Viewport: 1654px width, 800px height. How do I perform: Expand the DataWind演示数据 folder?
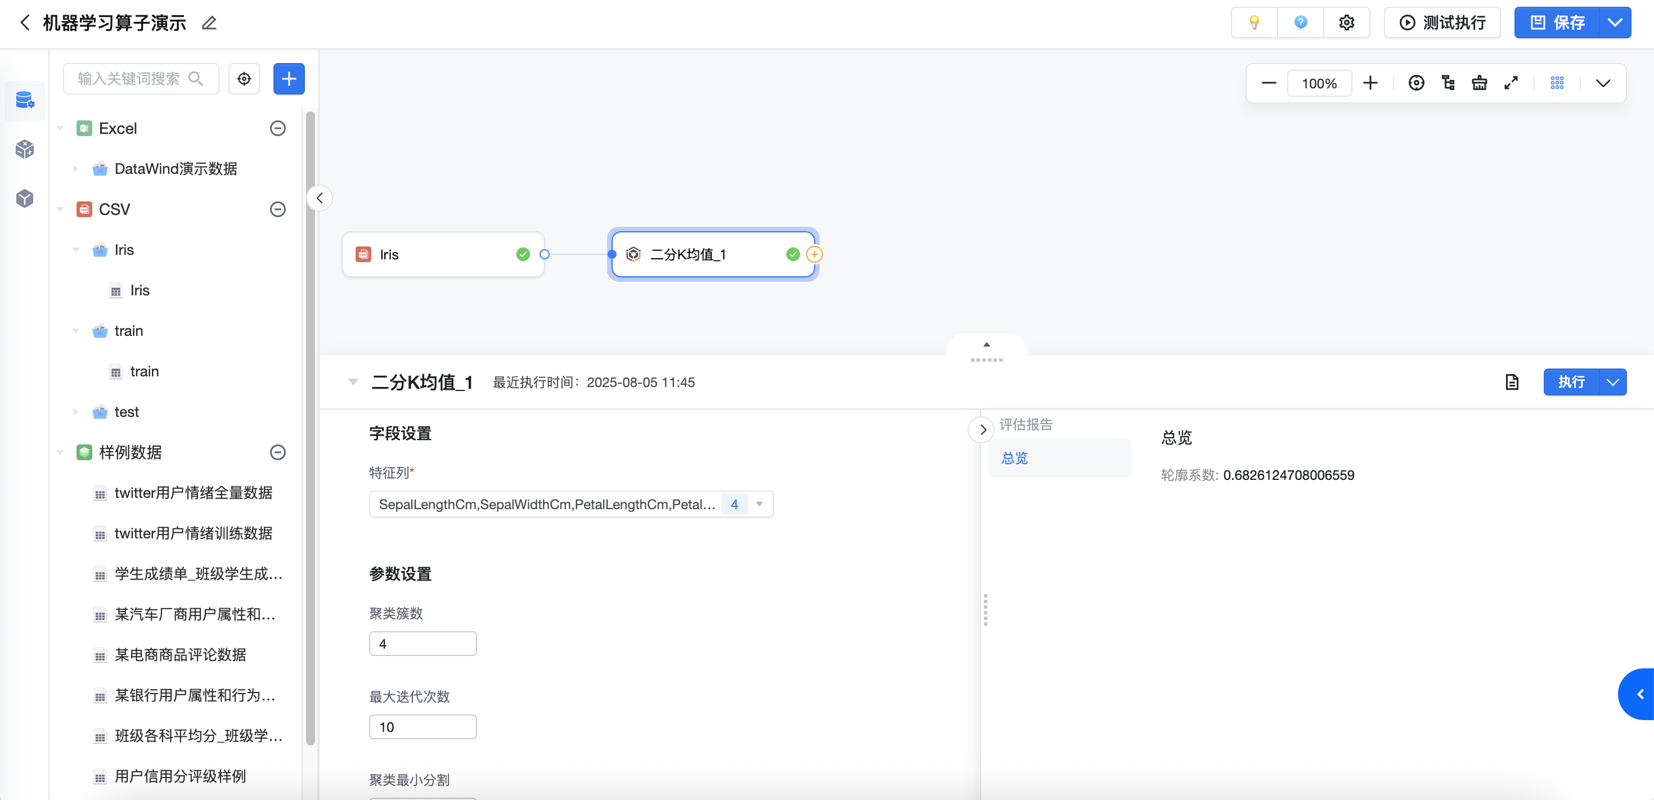[x=76, y=169]
